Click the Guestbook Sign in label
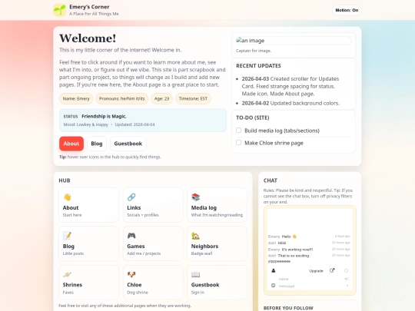415x311 pixels. (x=198, y=293)
